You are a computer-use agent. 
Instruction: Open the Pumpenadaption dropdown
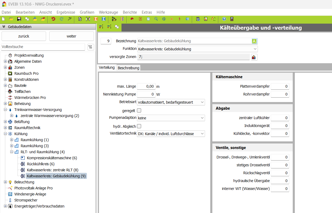[x=171, y=118]
